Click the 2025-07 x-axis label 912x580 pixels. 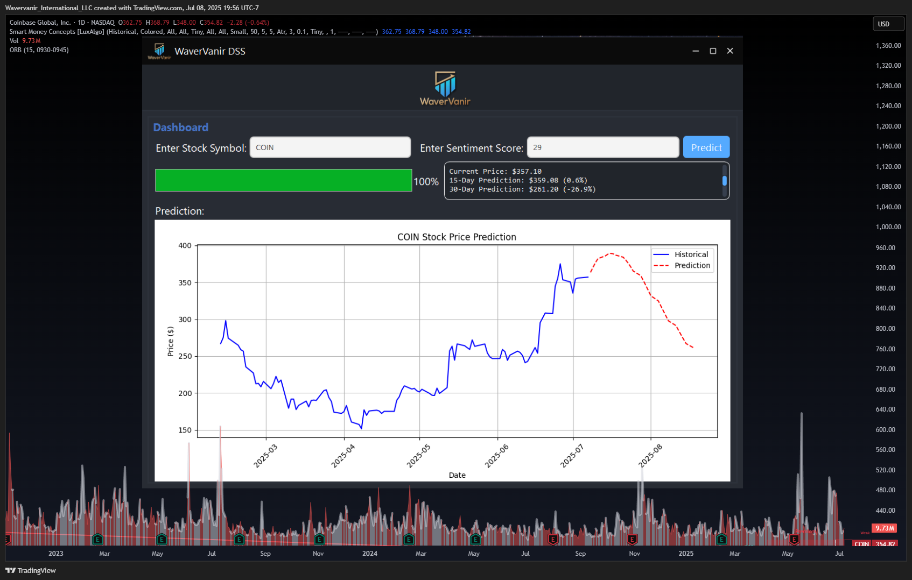click(572, 456)
